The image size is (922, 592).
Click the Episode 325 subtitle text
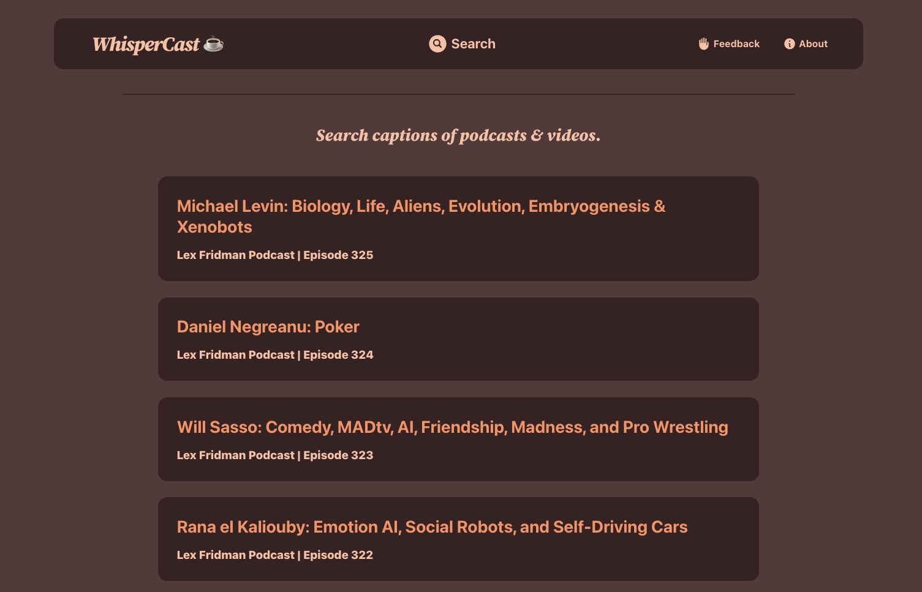click(275, 255)
